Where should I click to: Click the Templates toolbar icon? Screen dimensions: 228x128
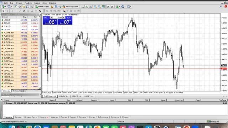(x=128, y=7)
